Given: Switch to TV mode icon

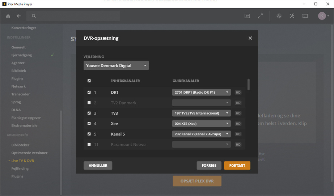Looking at the screenshot, I should point(247,16).
